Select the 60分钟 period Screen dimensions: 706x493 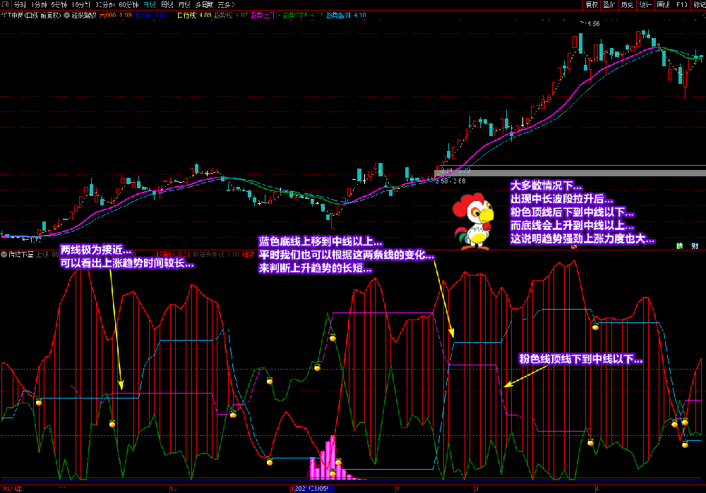click(x=128, y=4)
